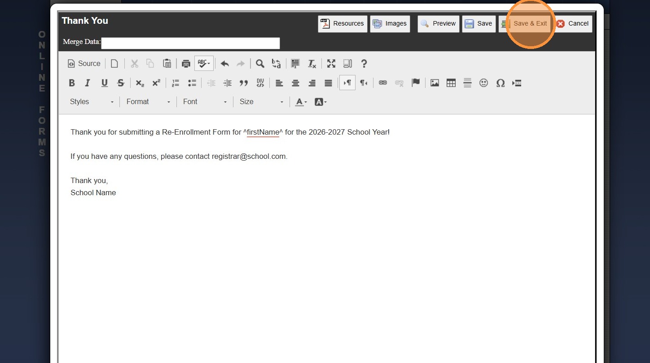Cut the selected text

(x=134, y=64)
